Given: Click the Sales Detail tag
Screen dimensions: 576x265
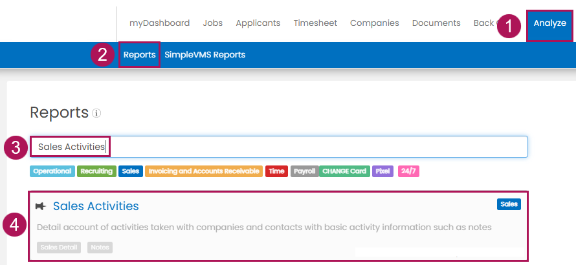Looking at the screenshot, I should coord(59,248).
